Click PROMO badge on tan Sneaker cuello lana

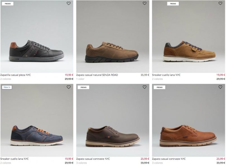coord(173,4)
